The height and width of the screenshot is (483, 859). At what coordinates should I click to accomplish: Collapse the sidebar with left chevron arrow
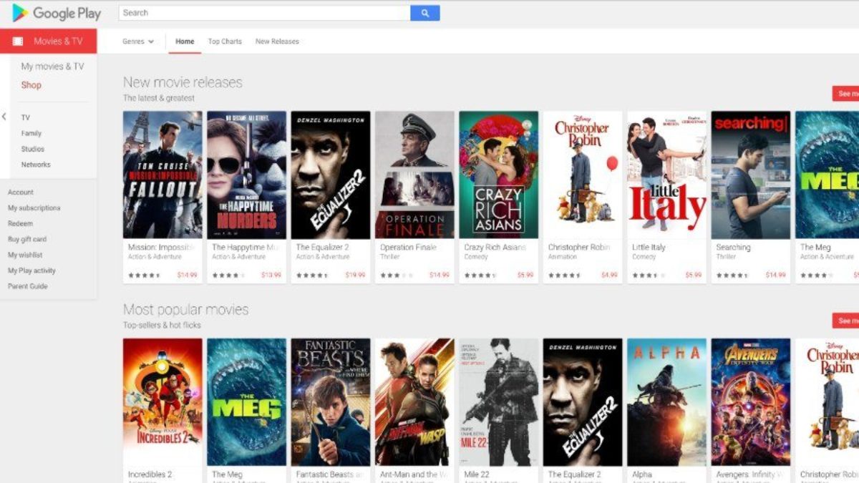(4, 117)
